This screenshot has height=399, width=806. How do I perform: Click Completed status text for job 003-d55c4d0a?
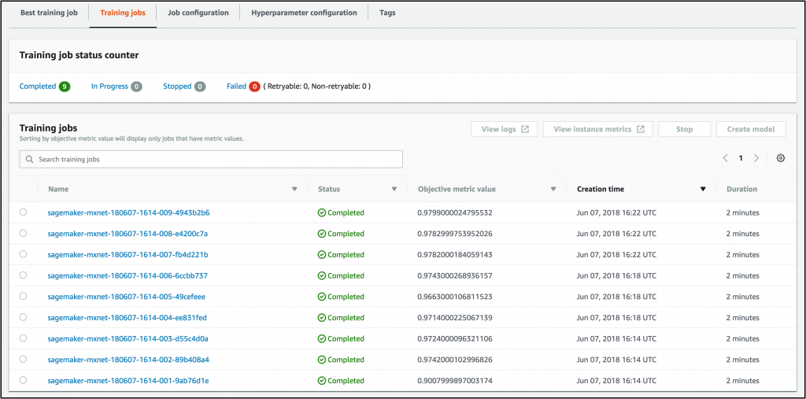pyautogui.click(x=346, y=339)
